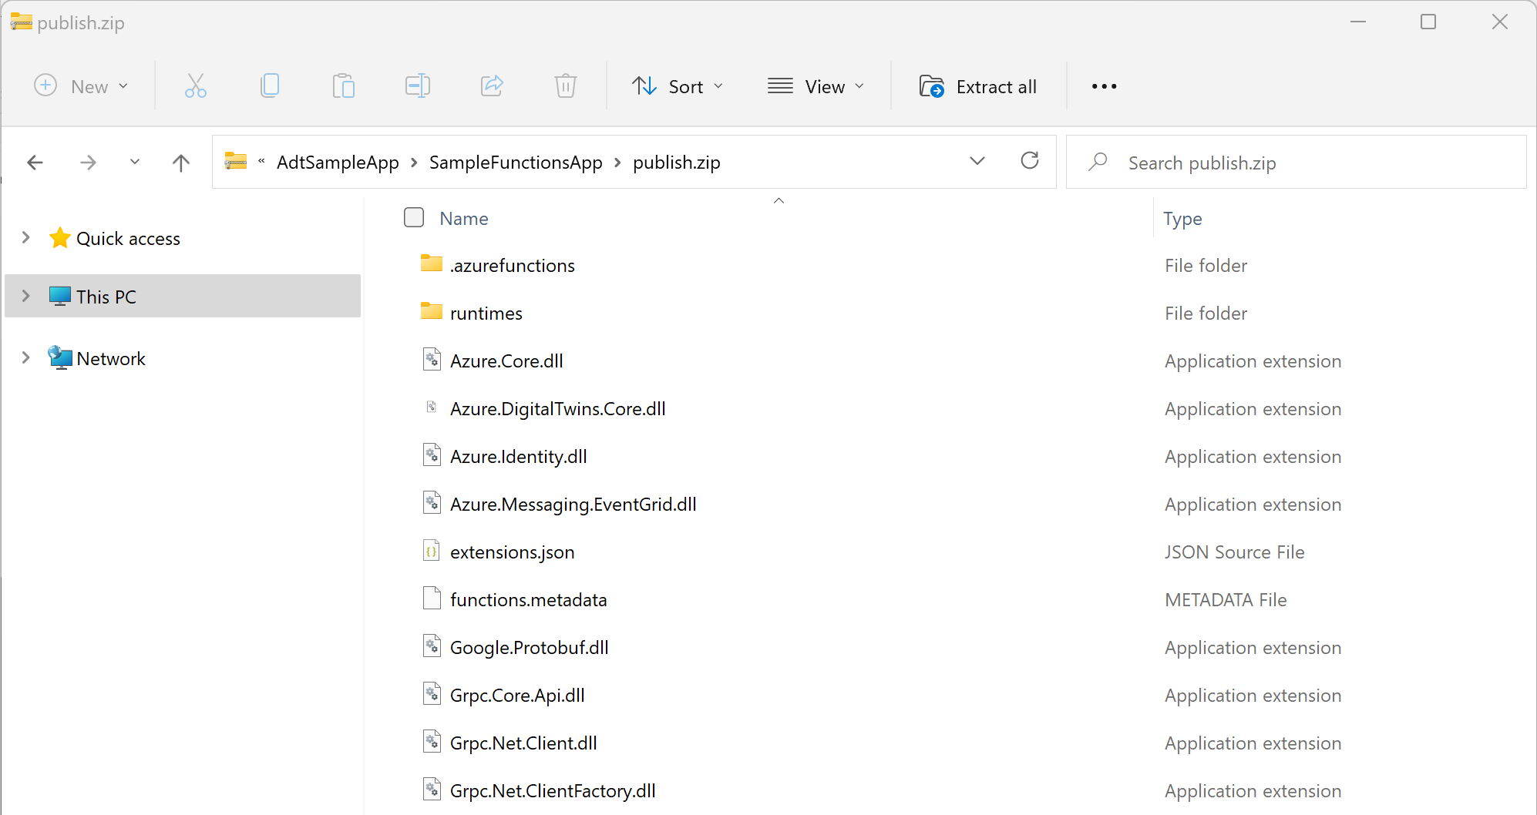The height and width of the screenshot is (815, 1537).
Task: Refresh the current folder view
Action: click(x=1030, y=161)
